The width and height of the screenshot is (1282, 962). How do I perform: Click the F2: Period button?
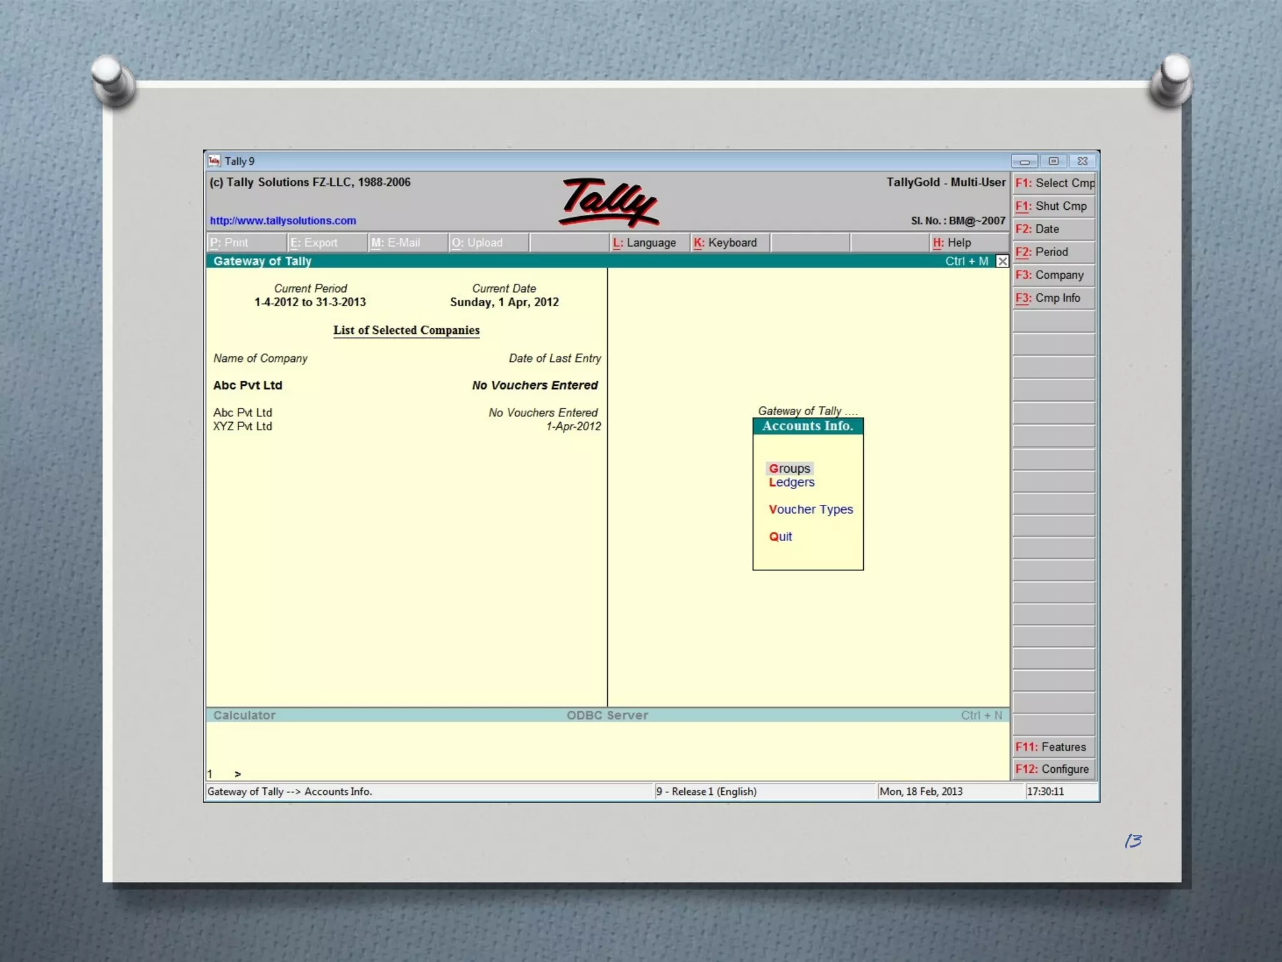[1054, 252]
